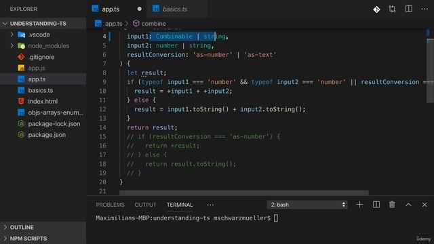Open the terminal selector '2: bash' dropdown
Viewport: 434px width, 244px height.
click(x=307, y=205)
